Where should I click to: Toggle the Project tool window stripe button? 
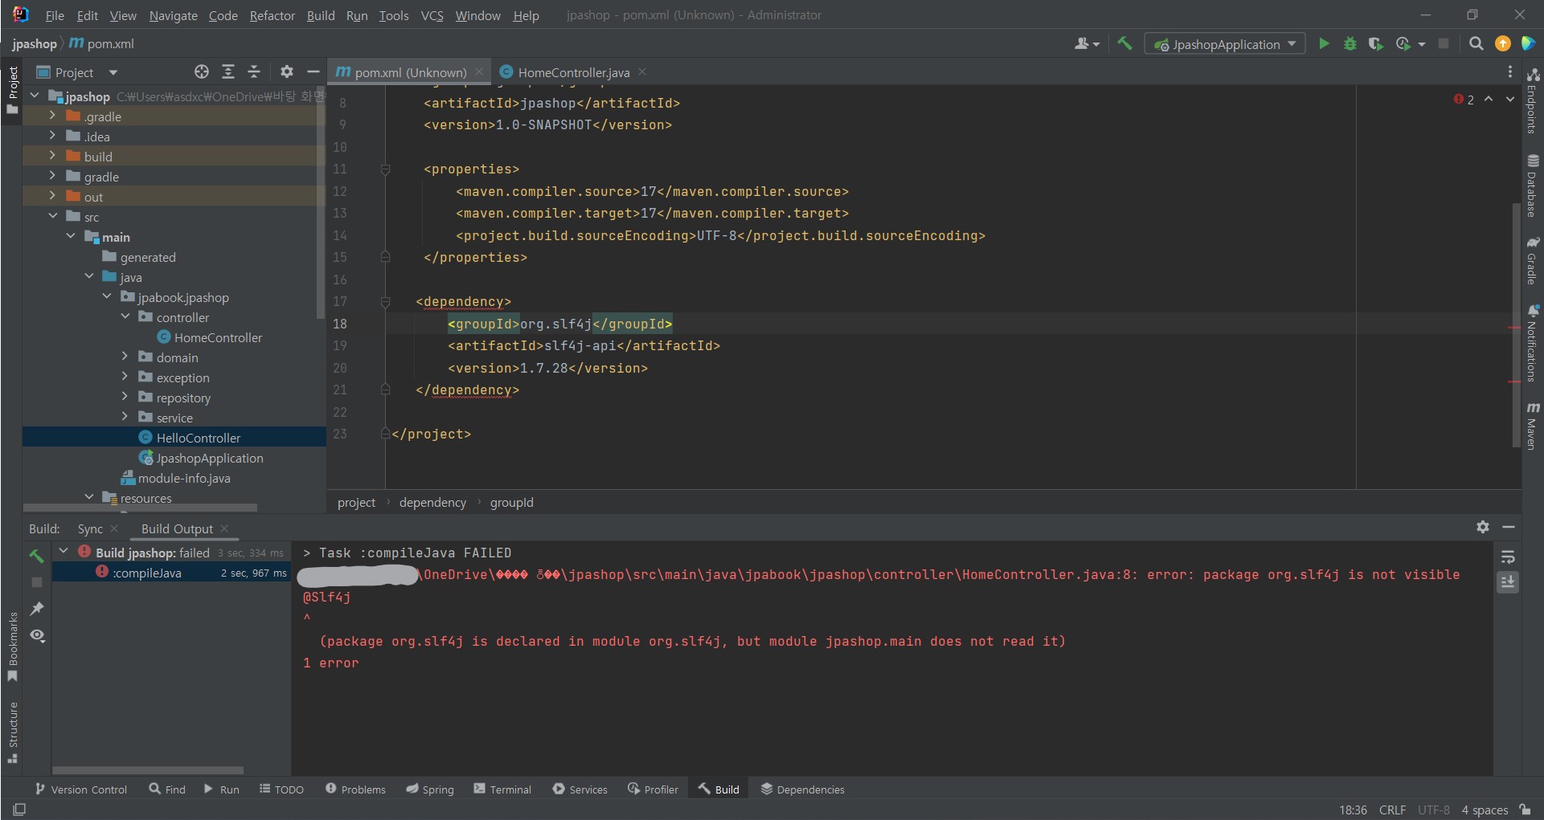click(12, 90)
